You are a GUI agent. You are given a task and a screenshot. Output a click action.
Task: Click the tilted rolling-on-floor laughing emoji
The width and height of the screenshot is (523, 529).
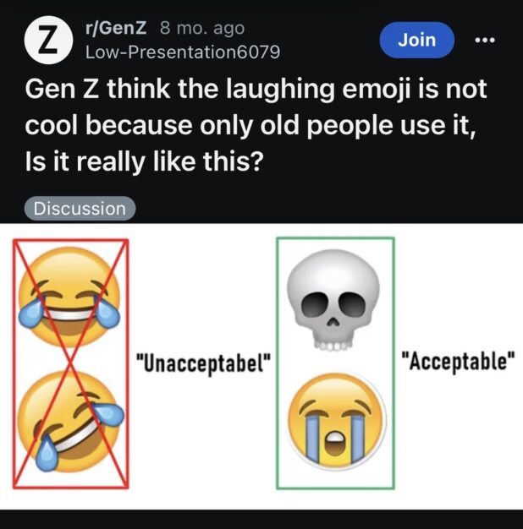coord(69,424)
